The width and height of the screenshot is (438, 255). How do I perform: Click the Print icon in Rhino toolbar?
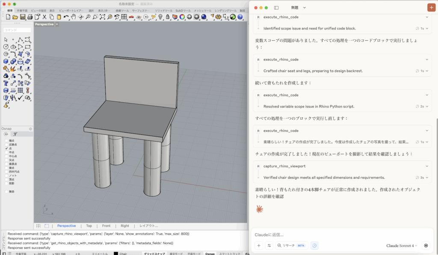(x=30, y=17)
